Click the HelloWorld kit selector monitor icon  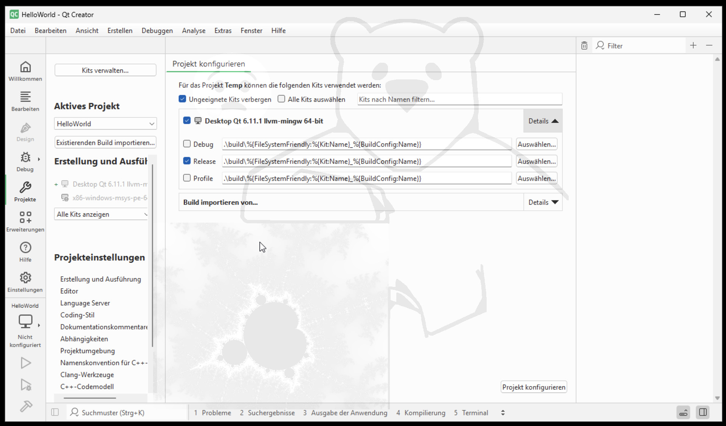point(25,322)
